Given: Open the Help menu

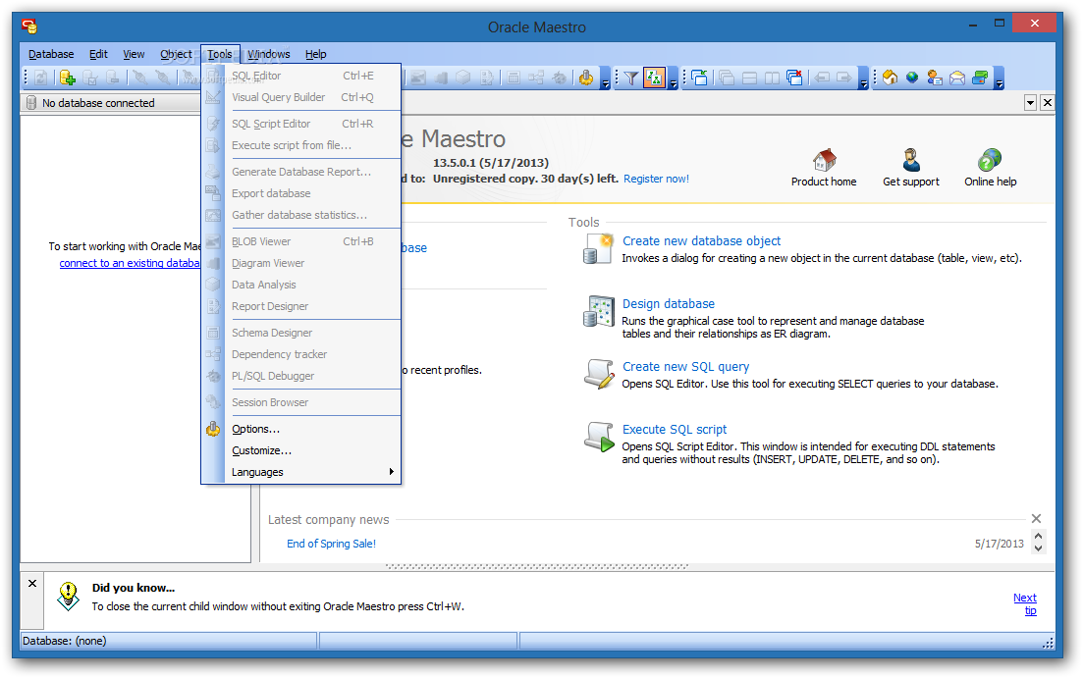Looking at the screenshot, I should coord(315,54).
